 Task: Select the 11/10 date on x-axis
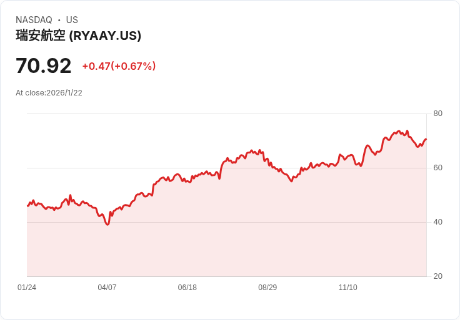click(347, 288)
